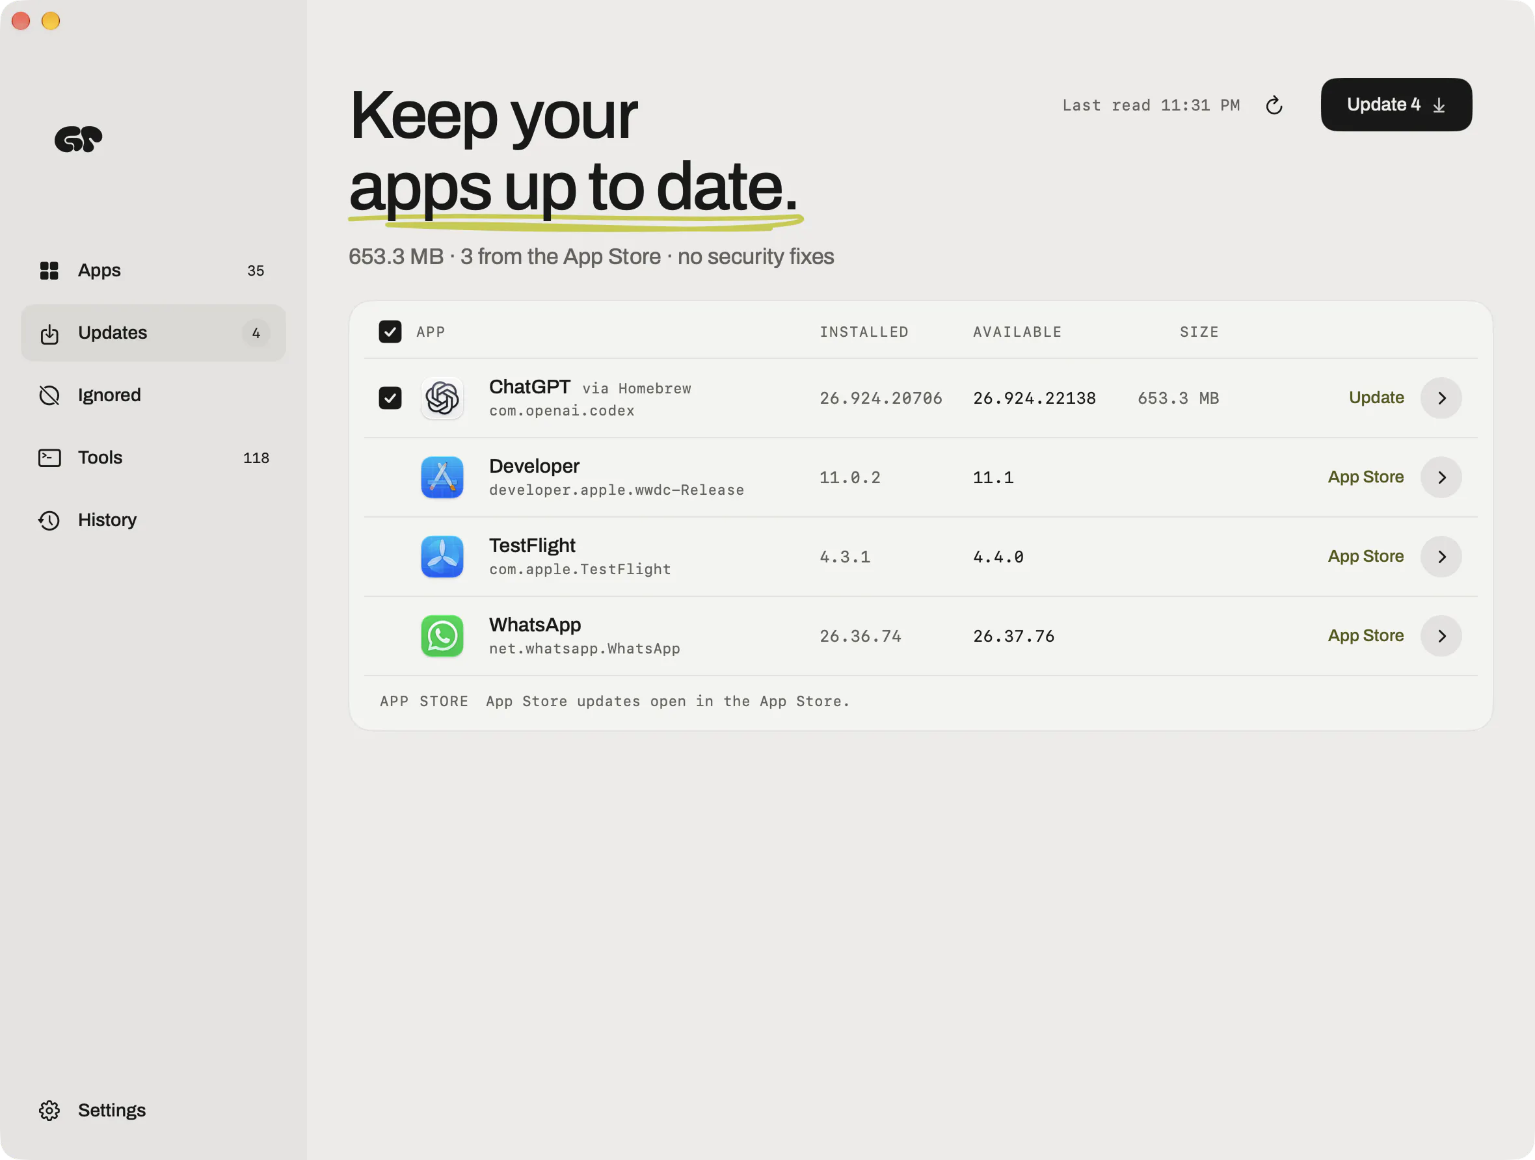Viewport: 1535px width, 1160px height.
Task: Click installed version 26.924.20706
Action: [881, 399]
